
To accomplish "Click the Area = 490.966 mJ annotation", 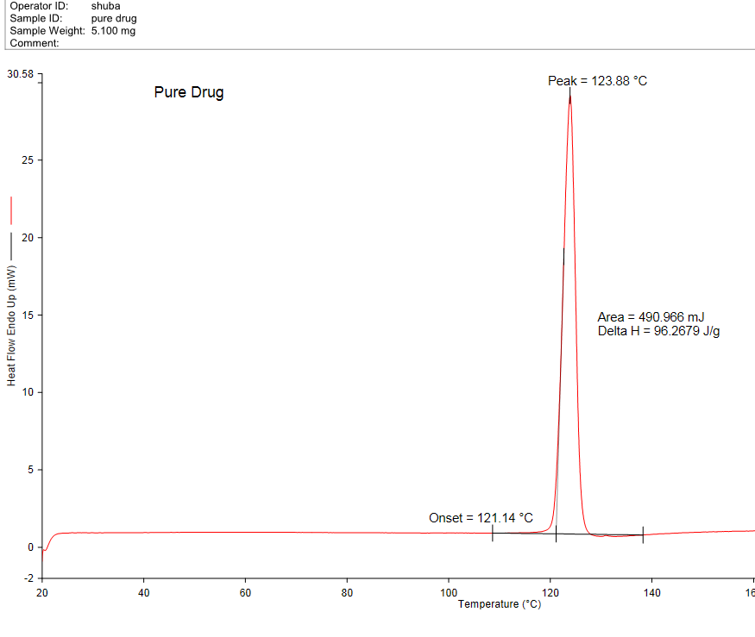I will pos(651,317).
